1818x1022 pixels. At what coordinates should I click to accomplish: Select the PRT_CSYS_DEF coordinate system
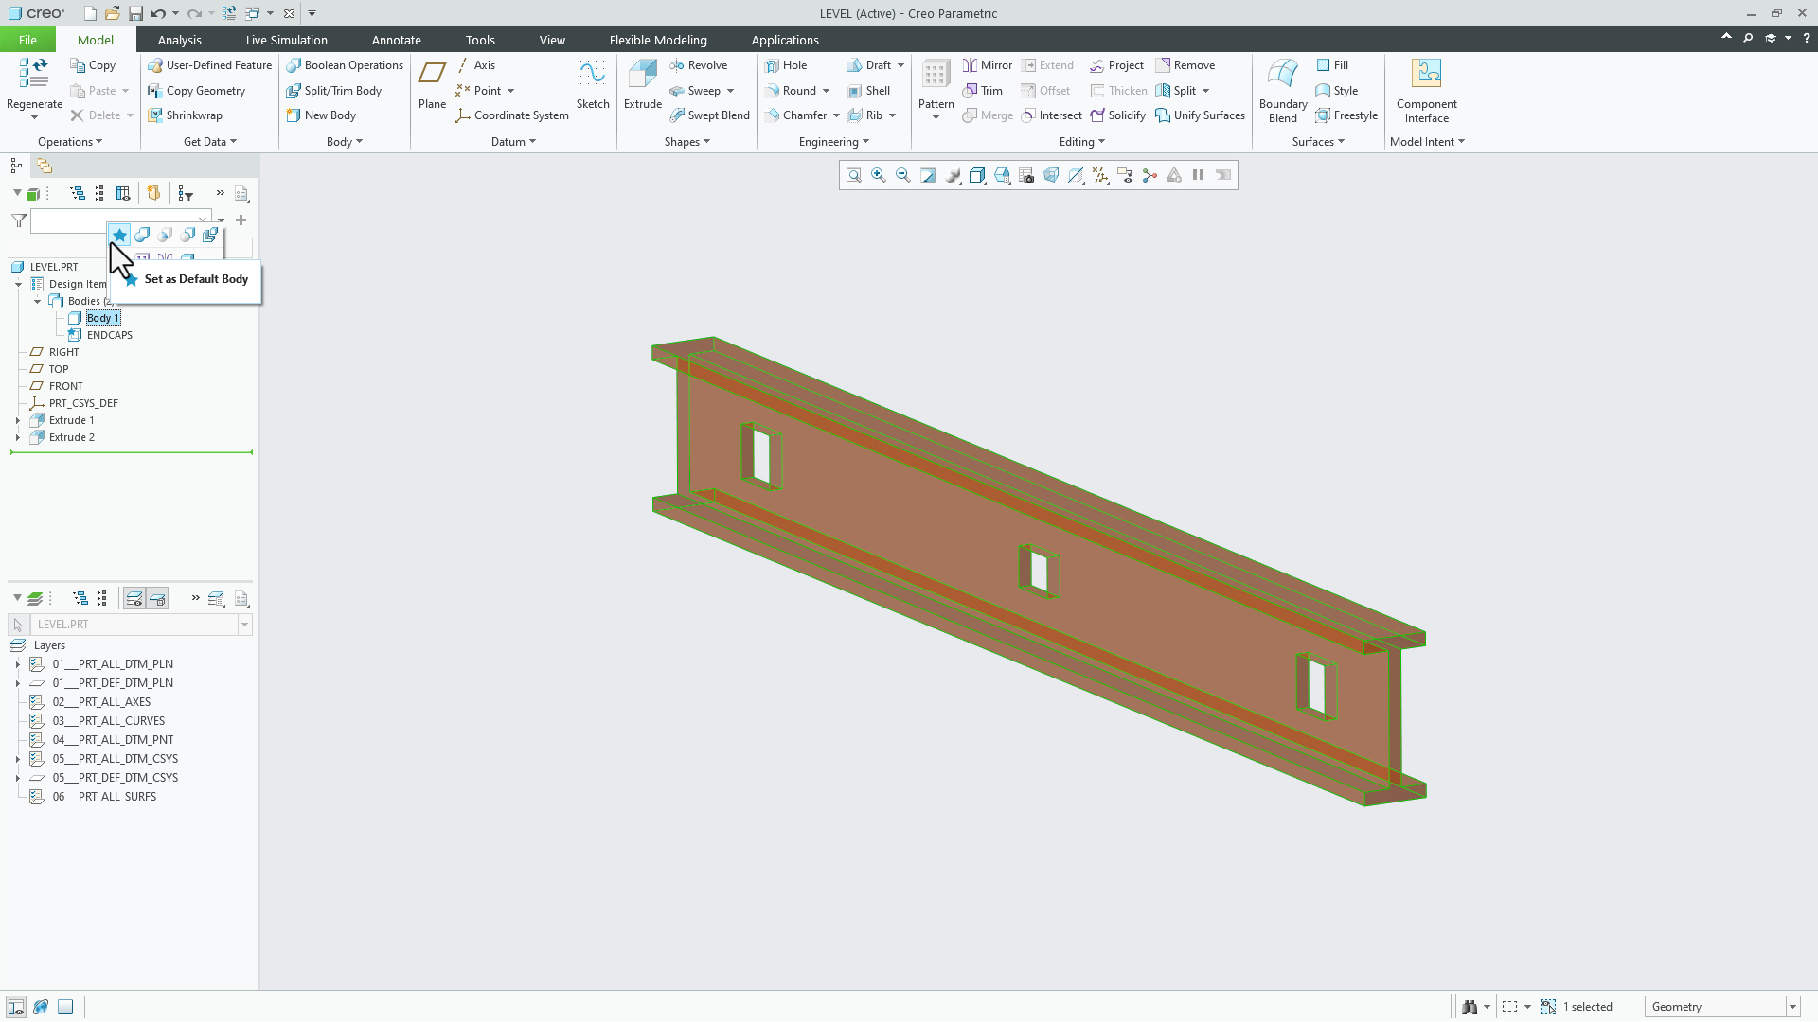[x=83, y=403]
